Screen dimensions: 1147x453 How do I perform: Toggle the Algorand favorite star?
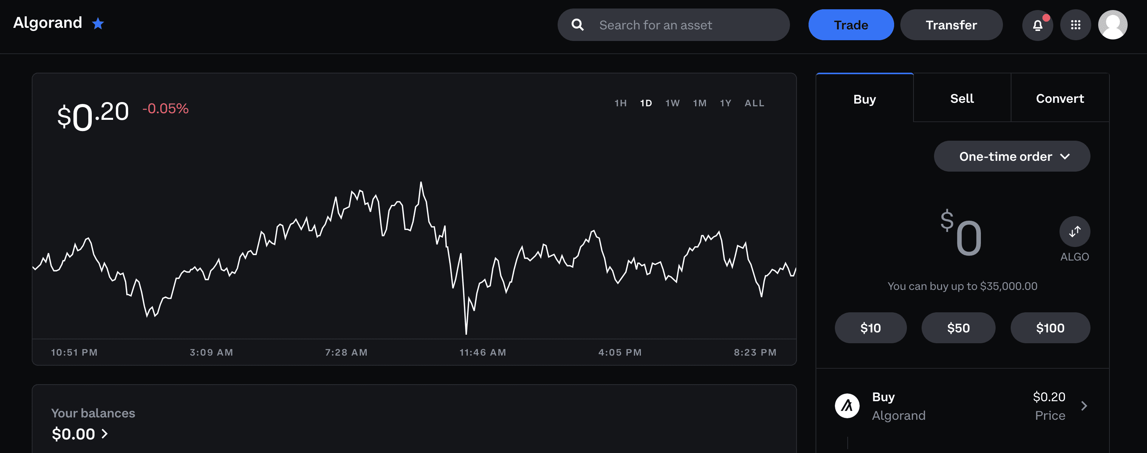tap(98, 23)
